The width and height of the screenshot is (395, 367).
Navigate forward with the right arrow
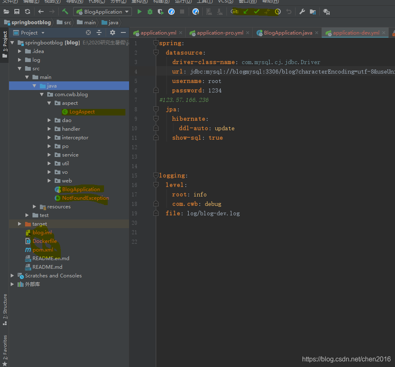(52, 12)
